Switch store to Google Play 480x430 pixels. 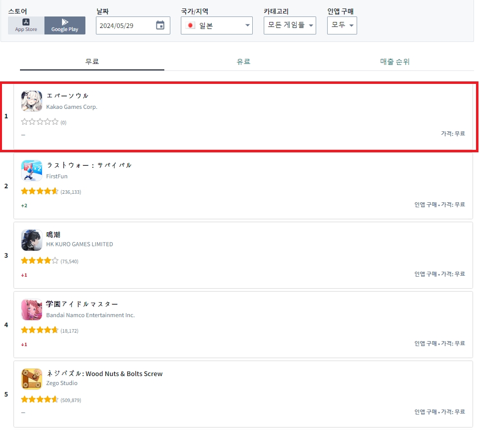(65, 25)
